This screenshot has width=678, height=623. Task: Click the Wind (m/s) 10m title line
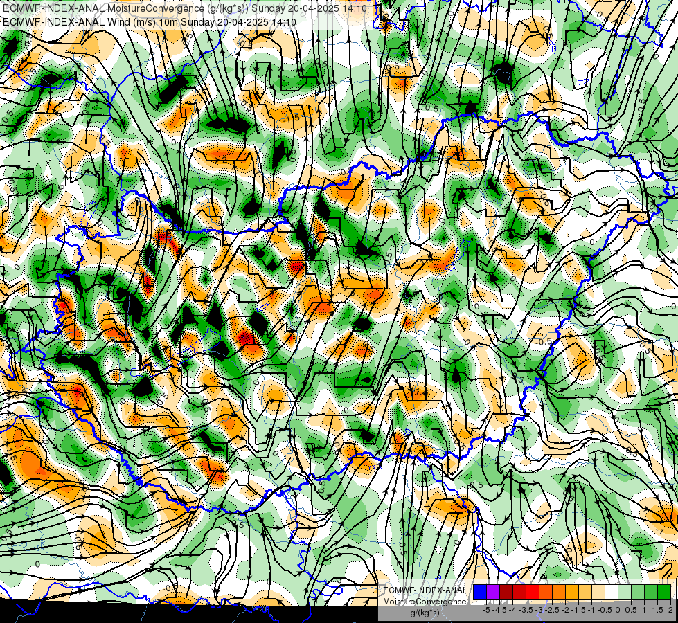pos(149,21)
